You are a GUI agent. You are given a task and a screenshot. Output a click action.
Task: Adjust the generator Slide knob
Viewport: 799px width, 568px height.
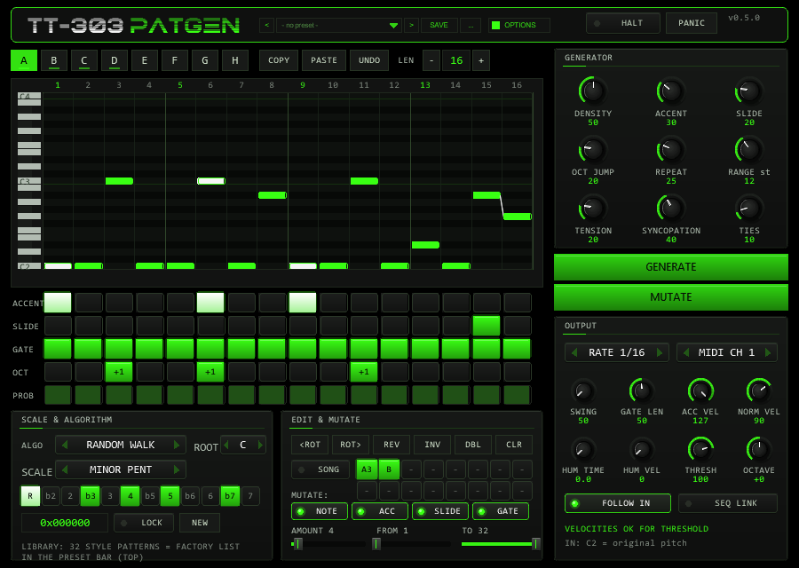[748, 91]
